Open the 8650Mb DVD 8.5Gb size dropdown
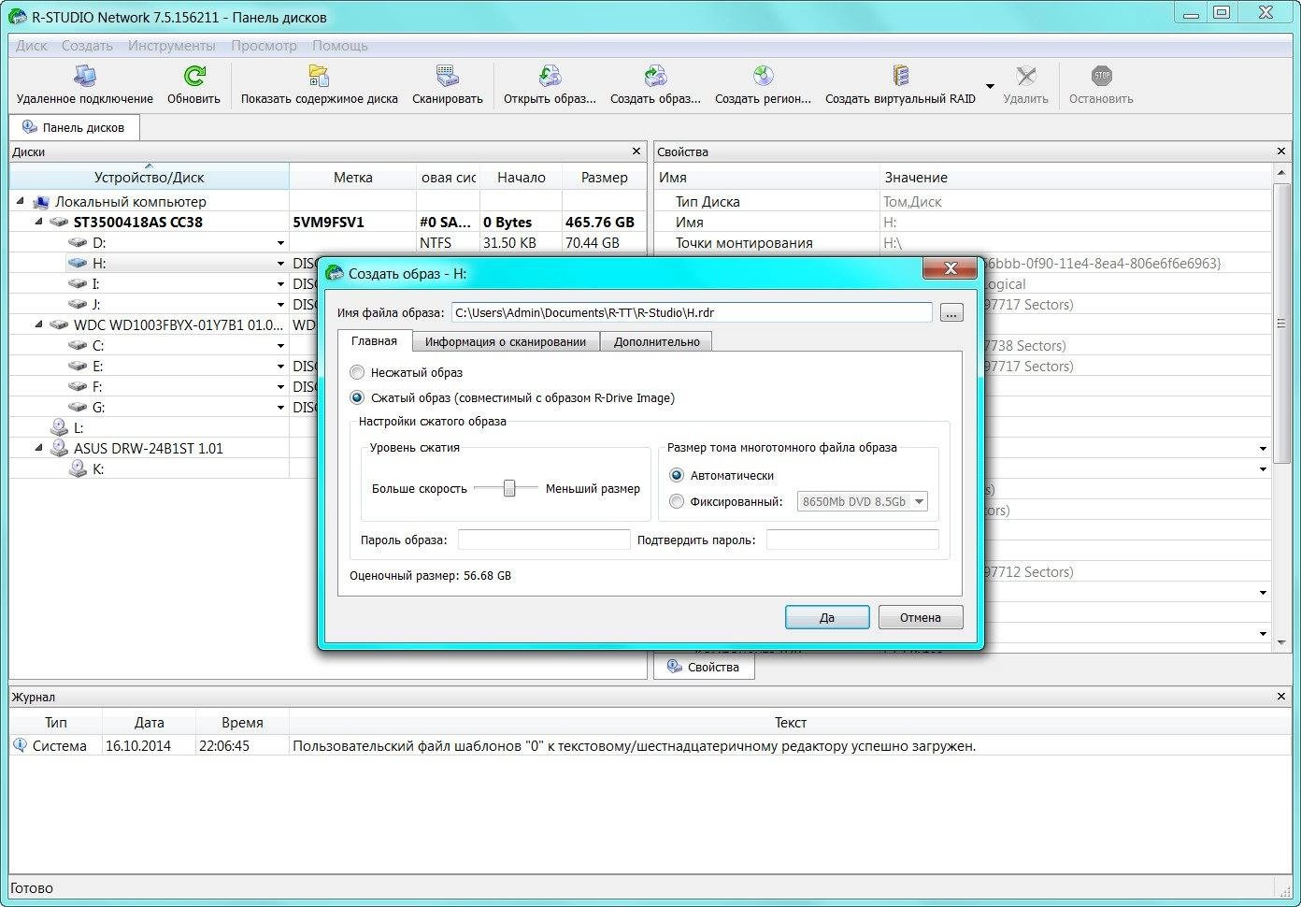The image size is (1301, 907). point(862,501)
